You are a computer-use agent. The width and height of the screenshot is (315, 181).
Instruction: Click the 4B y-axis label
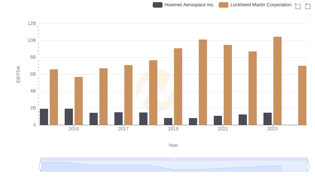point(33,91)
